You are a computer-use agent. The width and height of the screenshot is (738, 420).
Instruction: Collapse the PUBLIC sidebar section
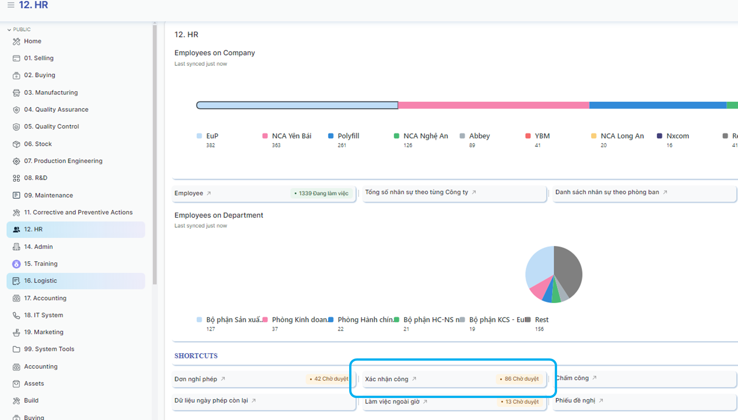(x=9, y=29)
